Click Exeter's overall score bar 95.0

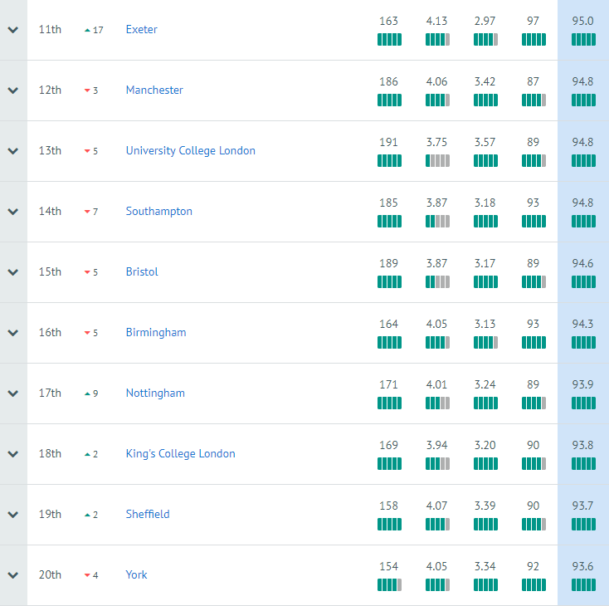coord(583,40)
